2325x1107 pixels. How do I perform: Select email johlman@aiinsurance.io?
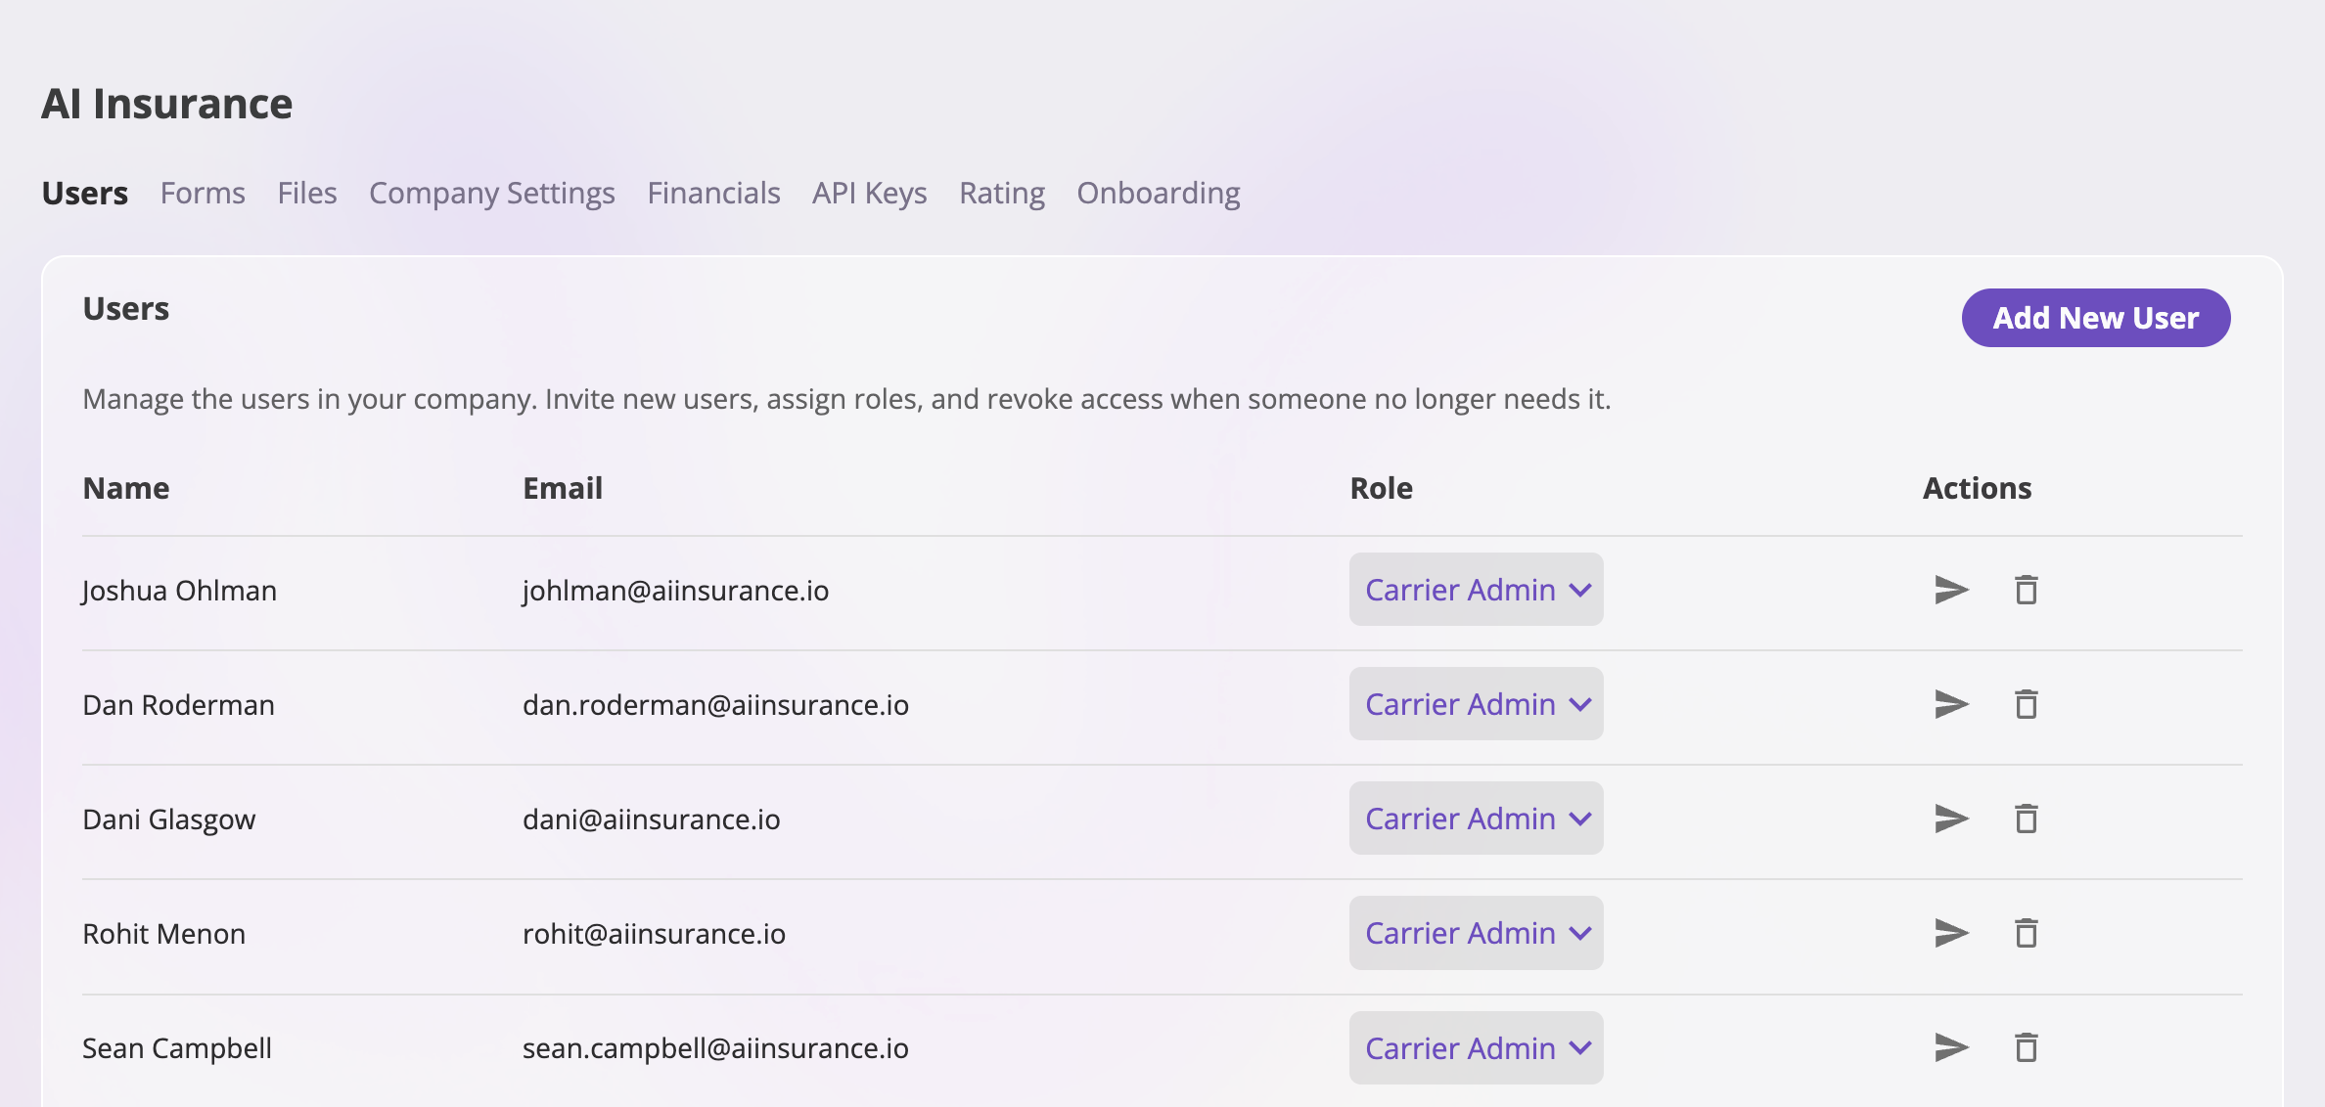click(675, 591)
